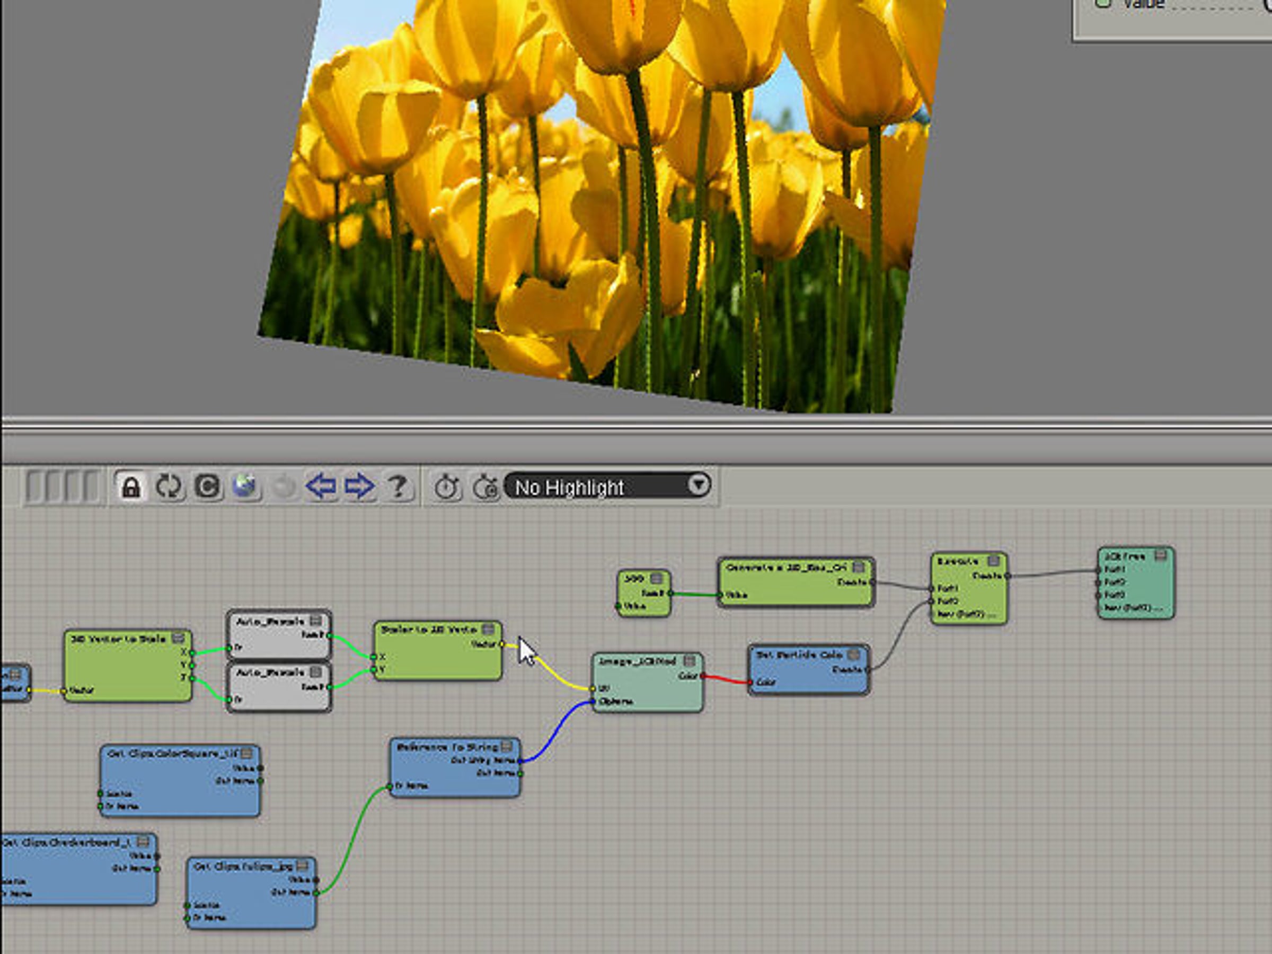
Task: Select the Get Clips tulips_jpg node
Action: coord(244,866)
